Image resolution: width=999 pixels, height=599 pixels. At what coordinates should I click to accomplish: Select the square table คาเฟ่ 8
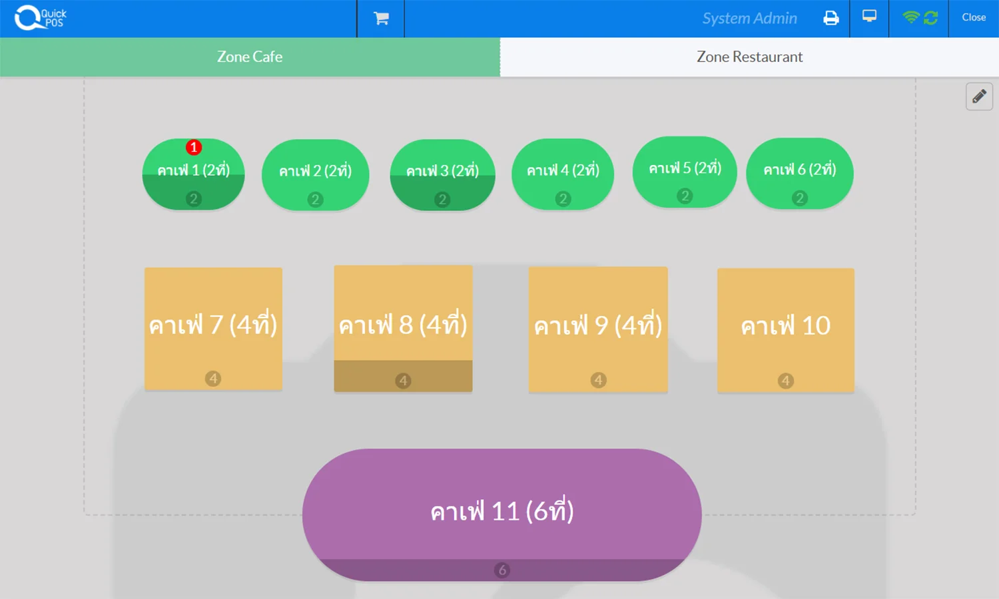click(403, 325)
